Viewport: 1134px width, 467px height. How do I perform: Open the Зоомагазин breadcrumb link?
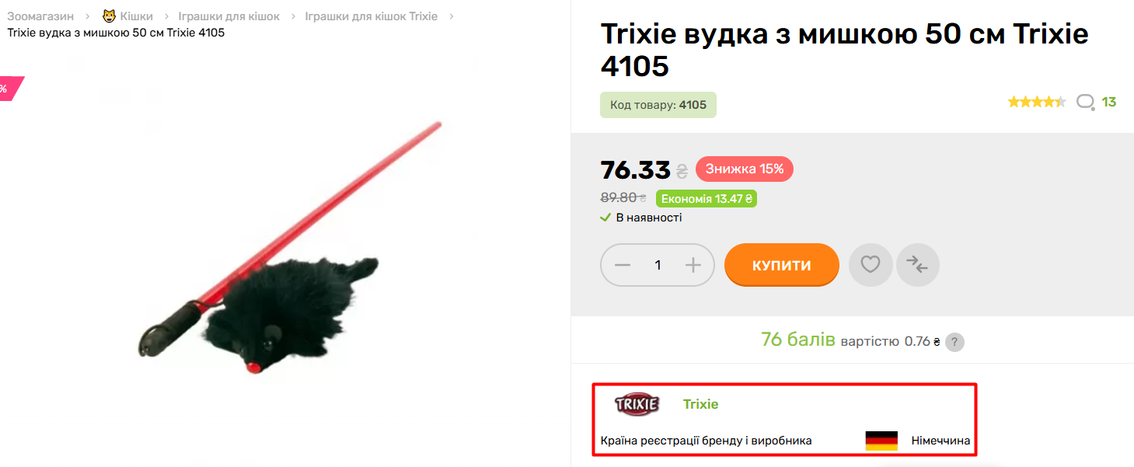[40, 16]
